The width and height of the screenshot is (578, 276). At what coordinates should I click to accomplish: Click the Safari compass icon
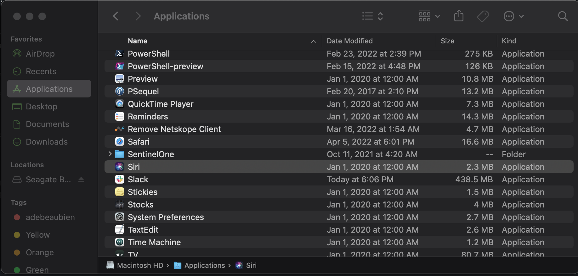pyautogui.click(x=120, y=142)
